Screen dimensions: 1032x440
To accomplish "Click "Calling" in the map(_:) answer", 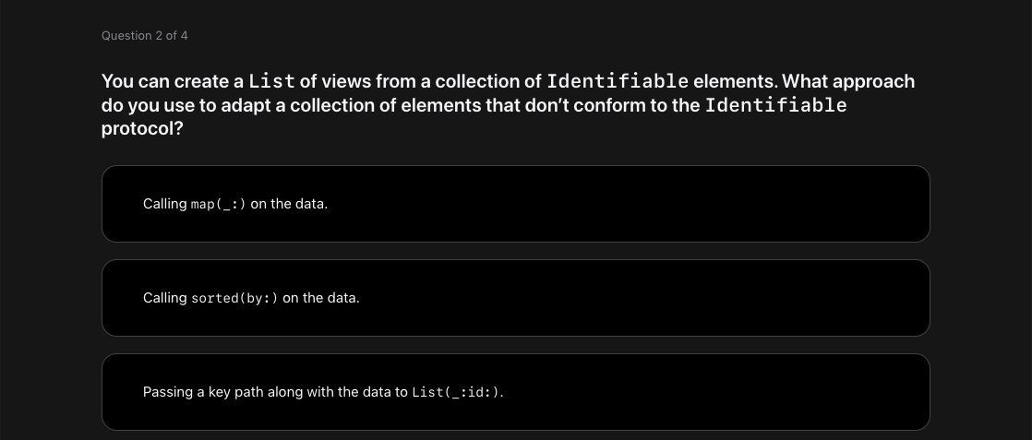I will click(165, 204).
